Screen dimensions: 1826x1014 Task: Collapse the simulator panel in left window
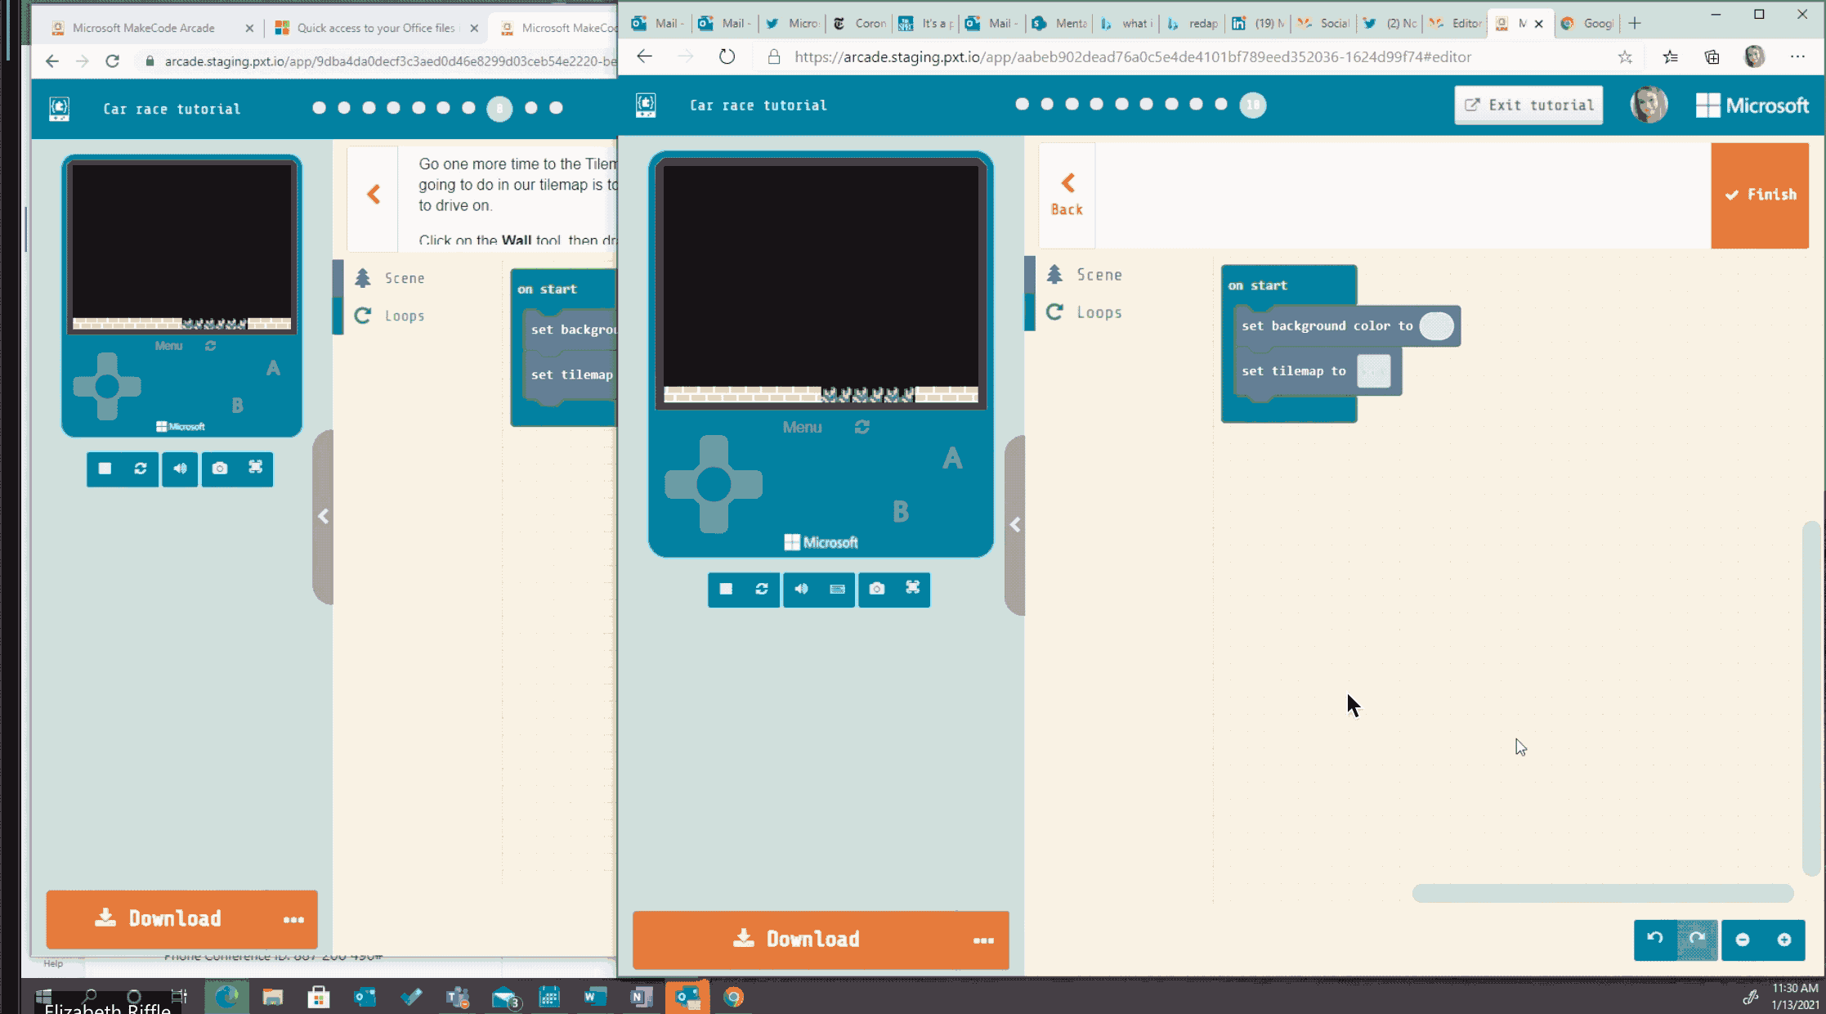[x=323, y=517]
